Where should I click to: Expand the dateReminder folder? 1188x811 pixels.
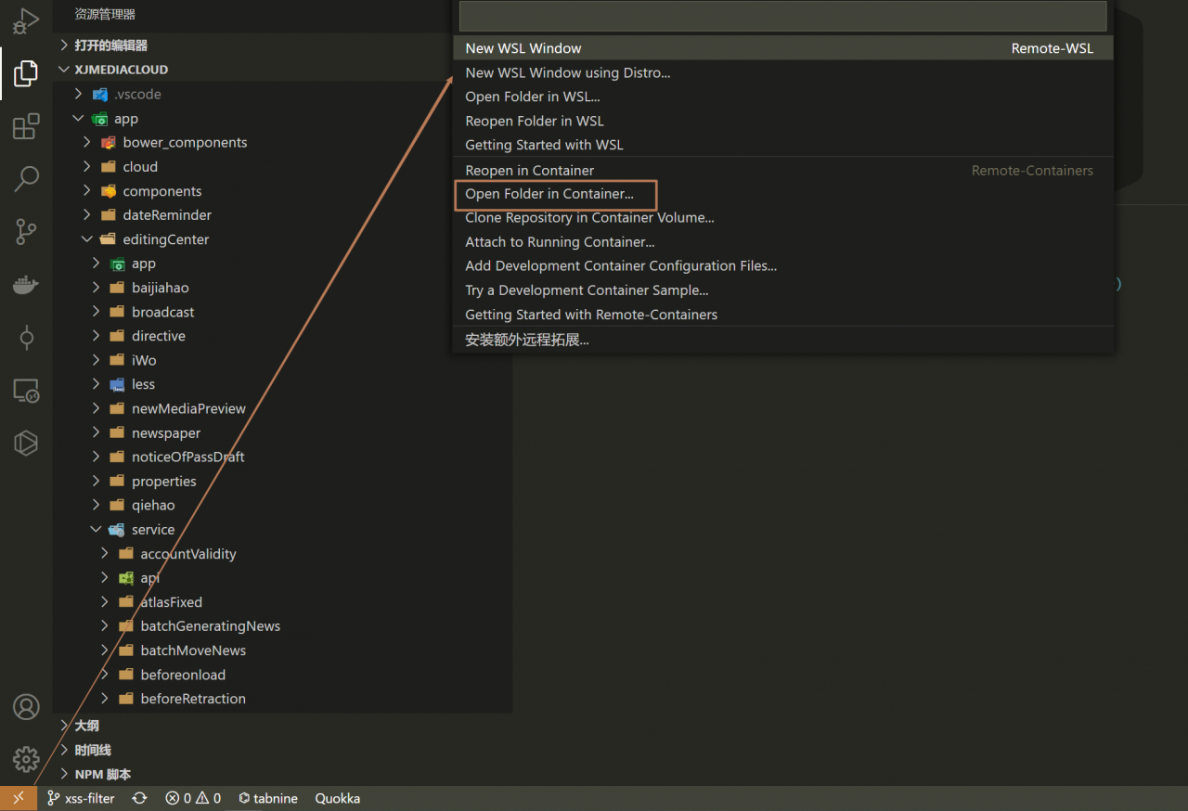point(282,215)
